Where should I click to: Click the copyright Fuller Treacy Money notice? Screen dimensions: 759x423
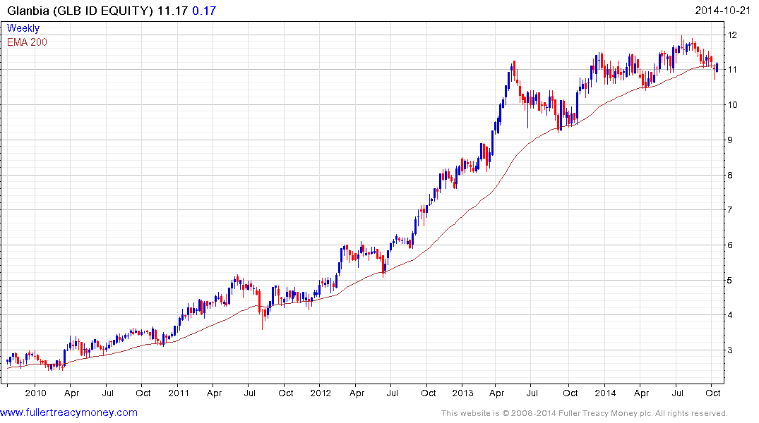585,413
